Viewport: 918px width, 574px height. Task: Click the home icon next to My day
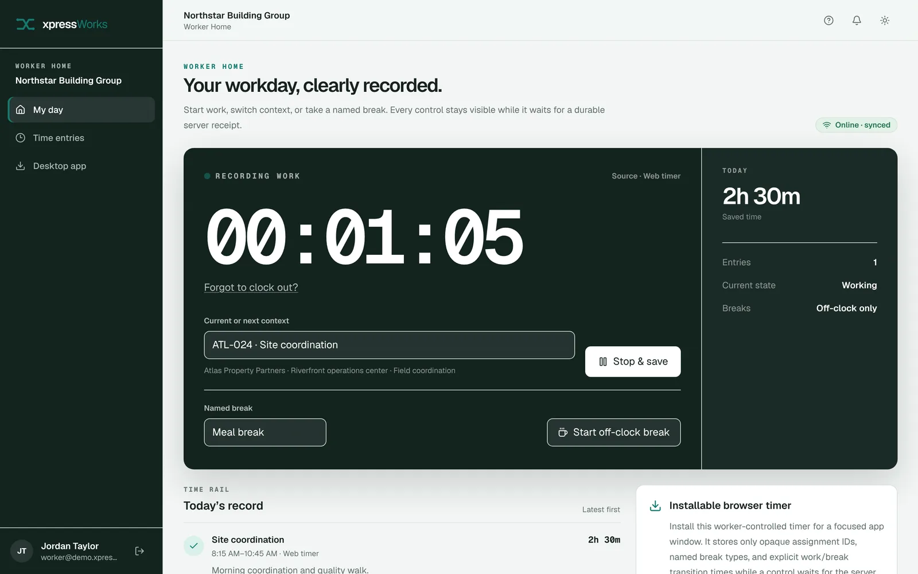(x=21, y=110)
